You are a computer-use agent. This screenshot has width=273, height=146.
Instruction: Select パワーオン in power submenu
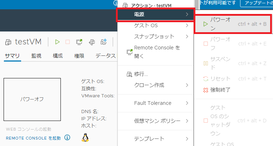tap(233, 24)
